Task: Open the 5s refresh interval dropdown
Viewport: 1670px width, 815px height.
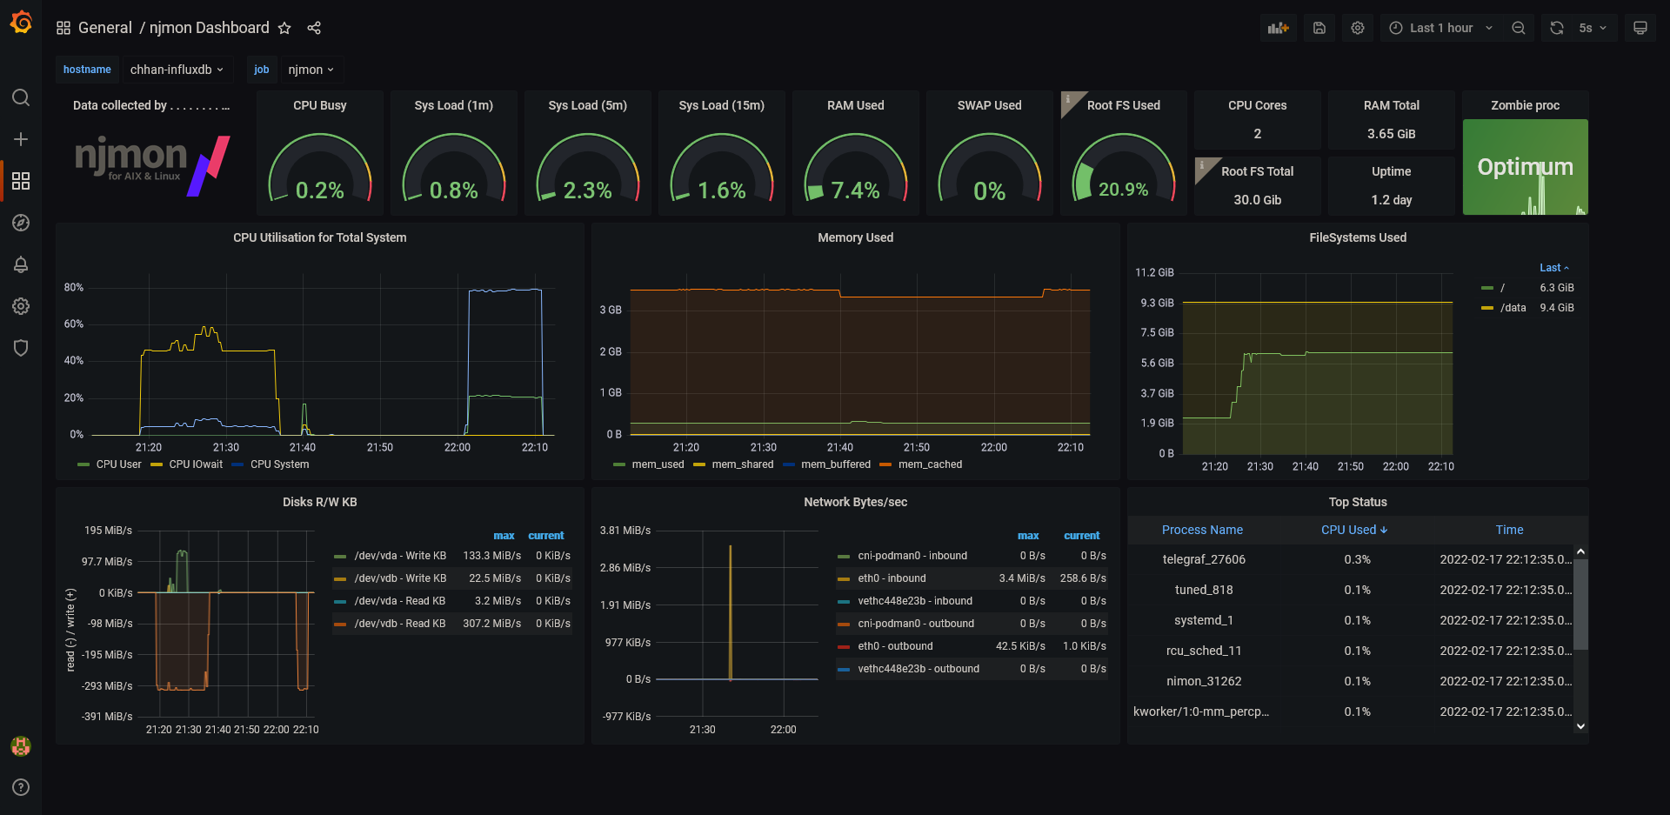Action: 1593,28
